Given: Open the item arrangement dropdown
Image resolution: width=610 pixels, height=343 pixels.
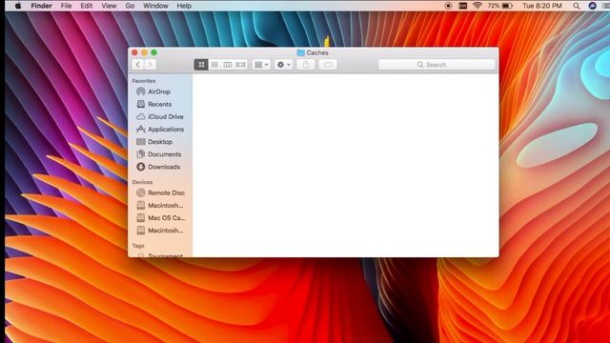Looking at the screenshot, I should point(261,65).
